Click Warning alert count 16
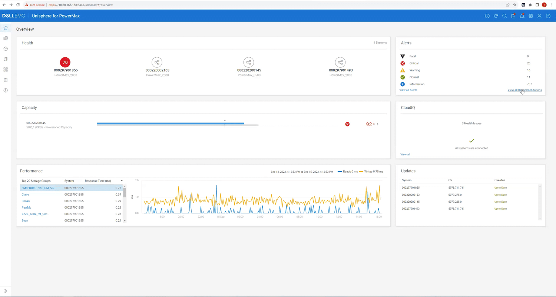This screenshot has width=556, height=297. tap(529, 70)
